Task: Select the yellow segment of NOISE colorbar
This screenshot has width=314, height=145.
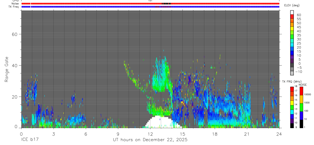Action: (301, 99)
